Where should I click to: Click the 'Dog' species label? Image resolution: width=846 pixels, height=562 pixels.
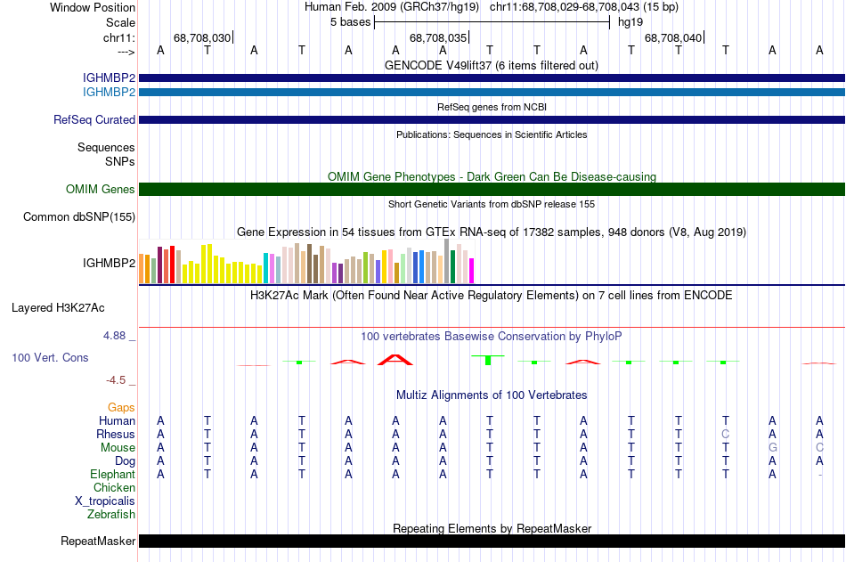click(x=125, y=461)
